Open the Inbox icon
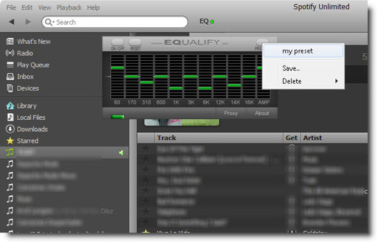Viewport: 377px width, 242px height. [10, 77]
